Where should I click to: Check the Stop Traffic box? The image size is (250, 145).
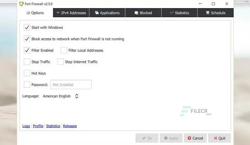point(27,62)
